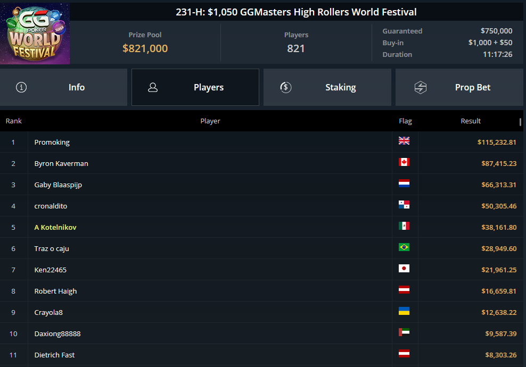Image resolution: width=526 pixels, height=367 pixels.
Task: Click the Canadian flag for Byron Kaverman
Action: 404,162
